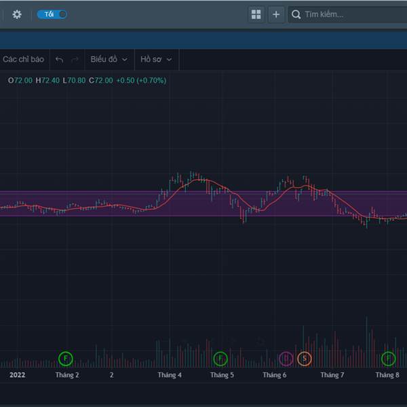Open the Các chỉ báo indicators menu
Viewport: 407px width, 407px height.
23,60
